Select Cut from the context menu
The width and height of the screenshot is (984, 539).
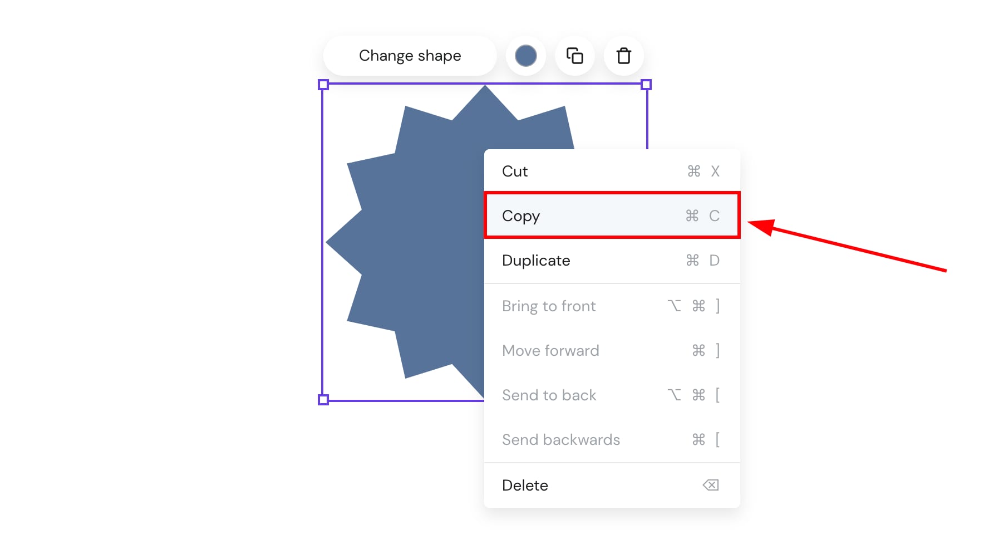point(515,171)
